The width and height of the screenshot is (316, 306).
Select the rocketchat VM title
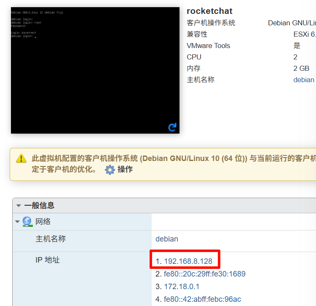(209, 11)
